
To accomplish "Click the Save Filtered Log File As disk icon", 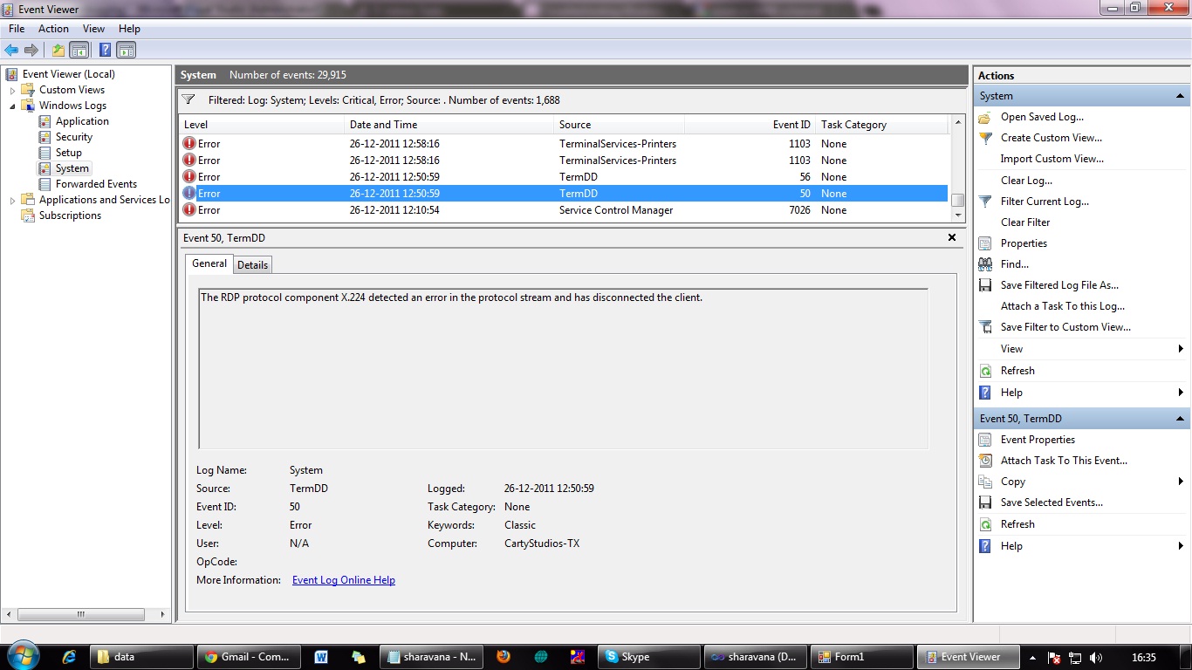I will (x=984, y=285).
